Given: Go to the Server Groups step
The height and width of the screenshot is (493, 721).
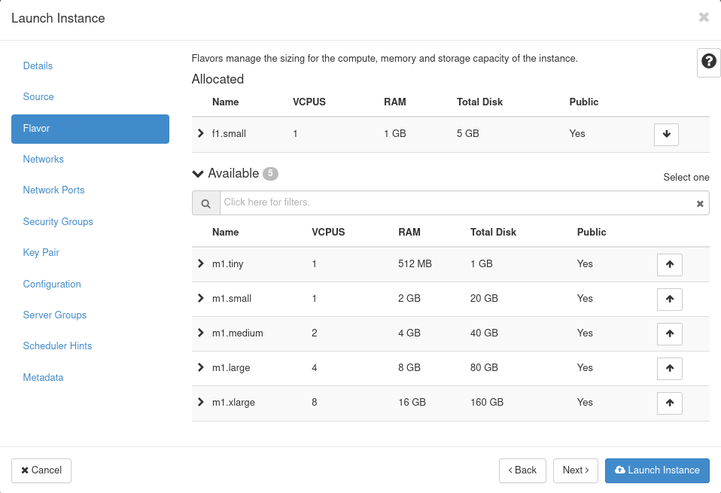Looking at the screenshot, I should point(55,315).
